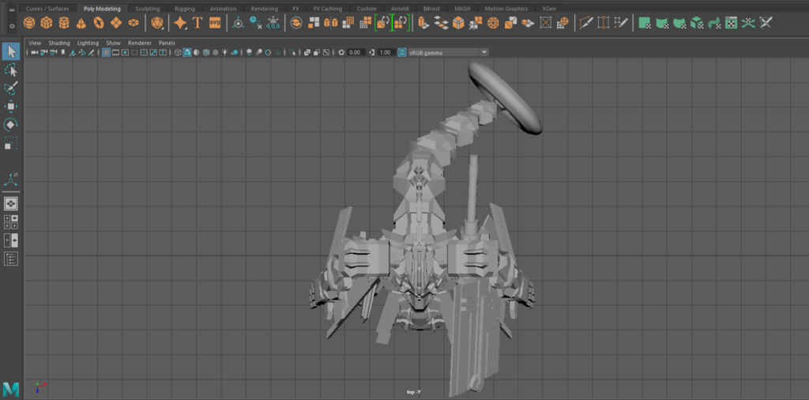Open the viewport Show menu
Image resolution: width=809 pixels, height=400 pixels.
pos(113,43)
